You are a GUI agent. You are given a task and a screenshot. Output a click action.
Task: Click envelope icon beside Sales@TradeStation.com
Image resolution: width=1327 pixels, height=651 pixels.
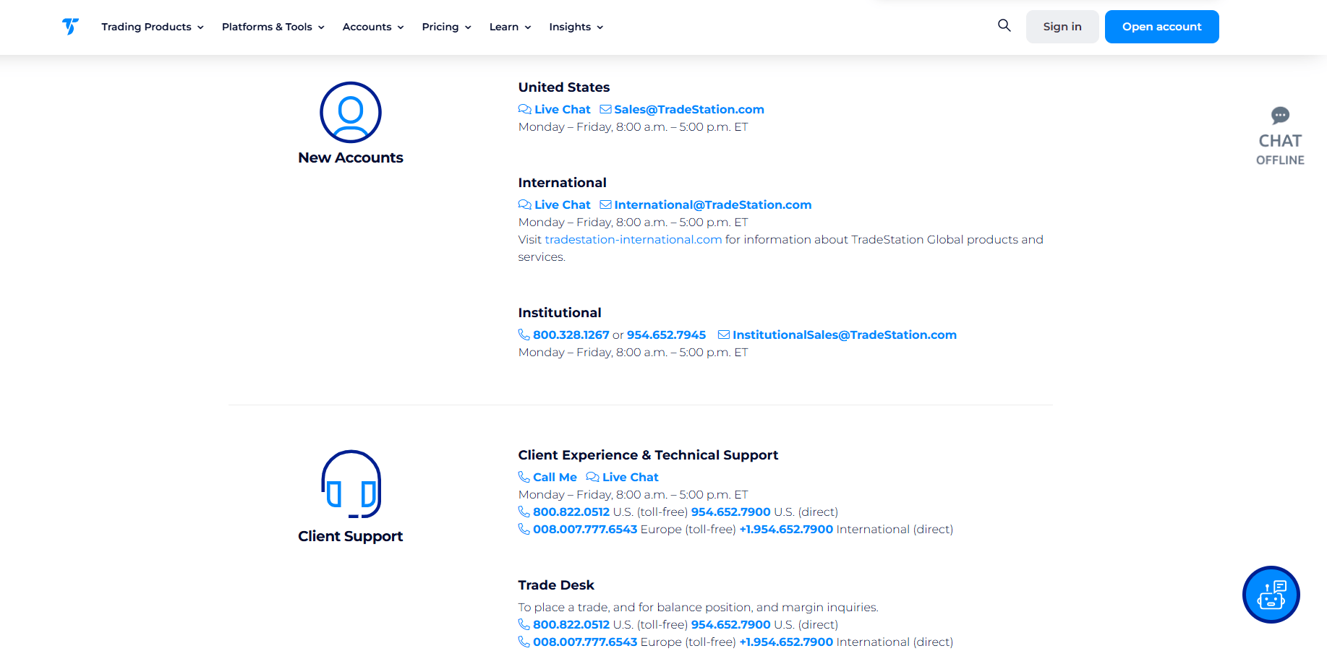[x=606, y=109]
